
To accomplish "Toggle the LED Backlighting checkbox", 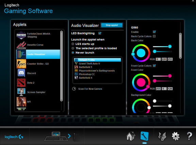I will click(100, 33).
